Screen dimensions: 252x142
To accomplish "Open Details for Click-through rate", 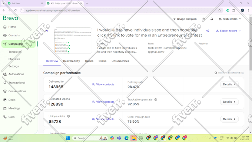I will (x=229, y=119).
